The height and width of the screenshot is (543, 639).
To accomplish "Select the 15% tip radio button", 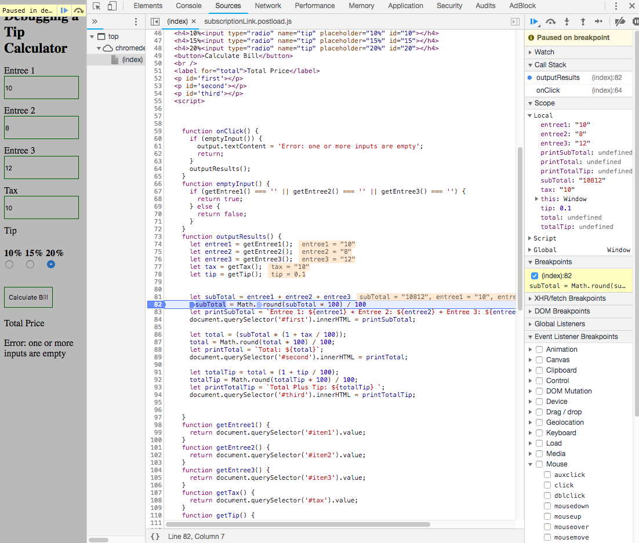I will coord(30,264).
